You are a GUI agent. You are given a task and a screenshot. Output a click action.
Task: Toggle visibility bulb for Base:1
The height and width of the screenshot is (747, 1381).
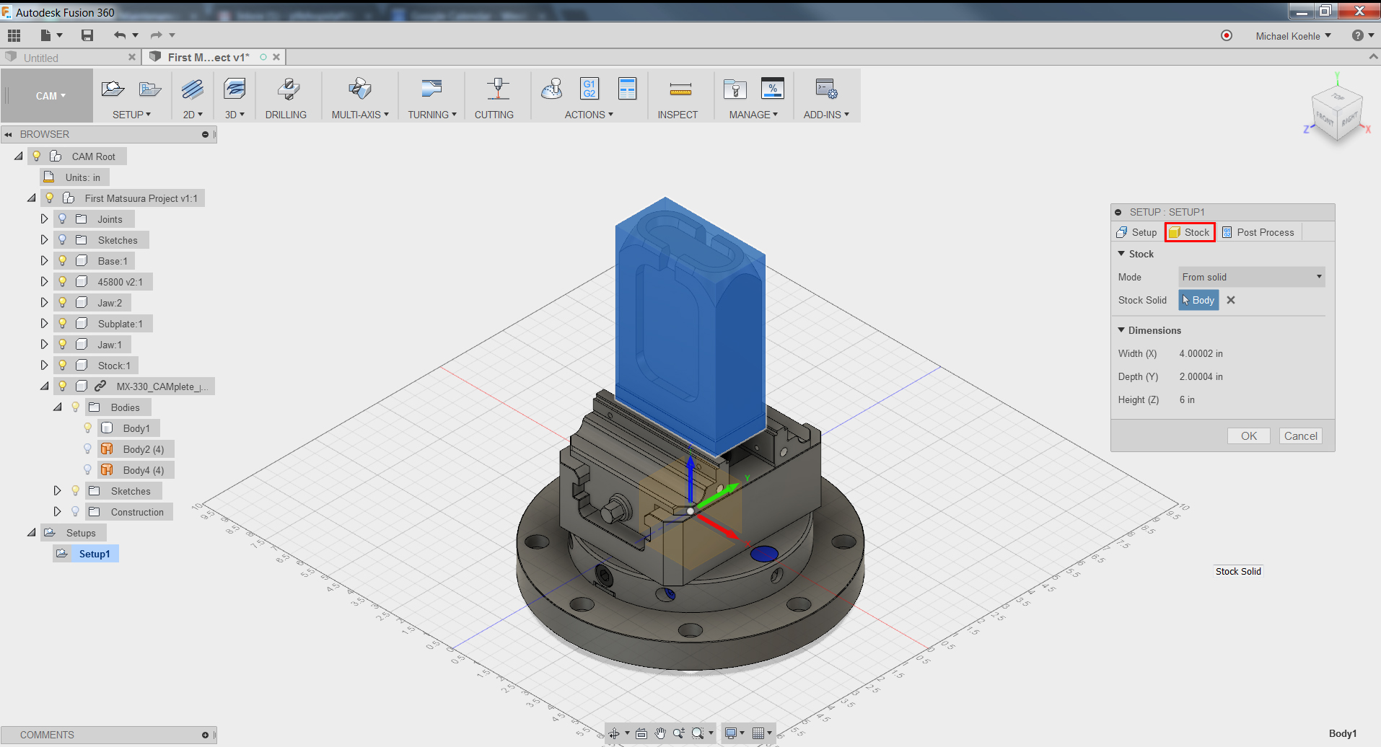[x=63, y=260]
